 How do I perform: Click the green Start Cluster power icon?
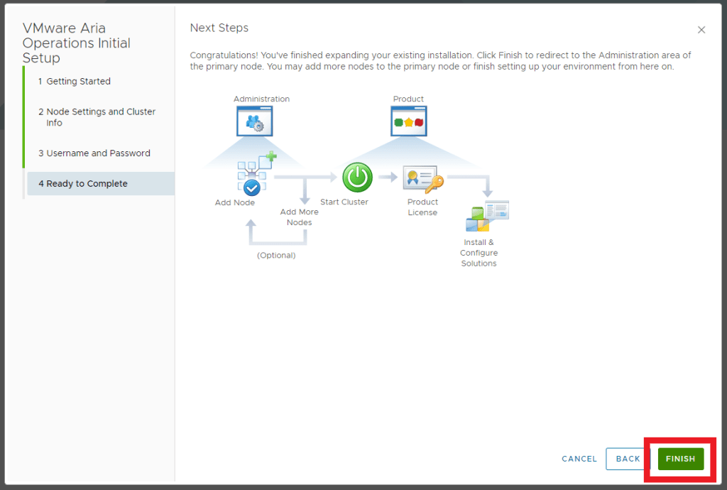357,178
